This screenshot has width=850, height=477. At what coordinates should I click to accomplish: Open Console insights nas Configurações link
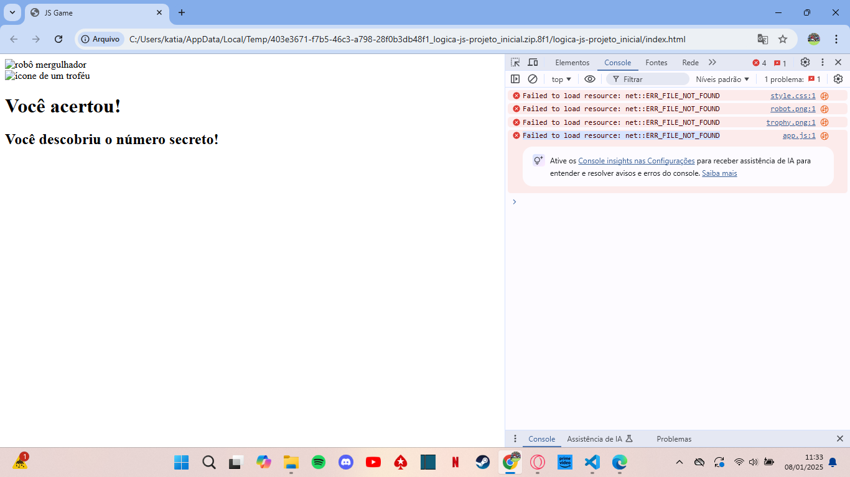[x=636, y=160]
